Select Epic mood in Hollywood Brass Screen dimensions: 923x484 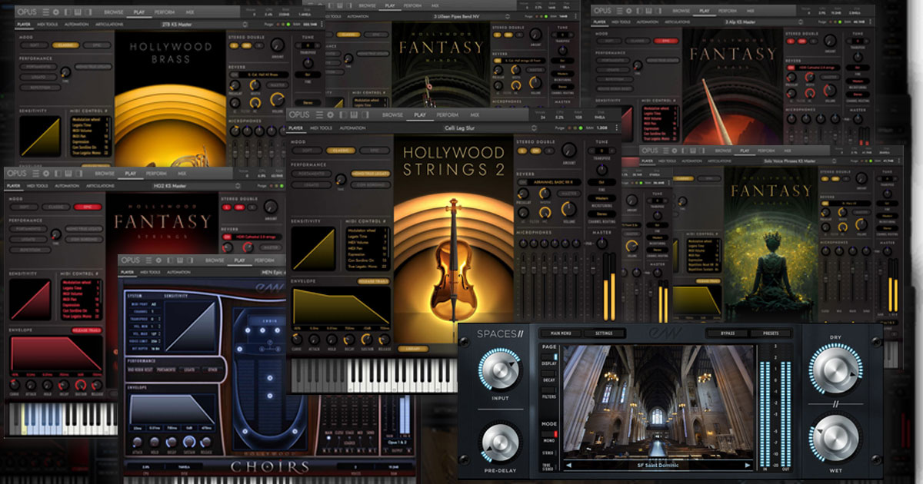96,45
